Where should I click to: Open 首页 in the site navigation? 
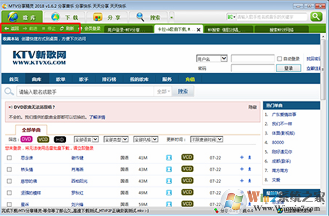14,79
